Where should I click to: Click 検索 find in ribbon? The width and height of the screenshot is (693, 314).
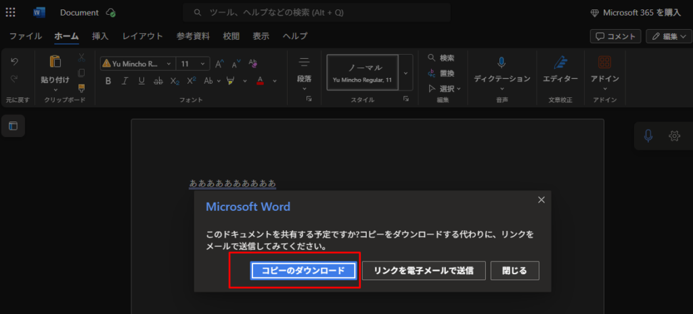[x=441, y=58]
